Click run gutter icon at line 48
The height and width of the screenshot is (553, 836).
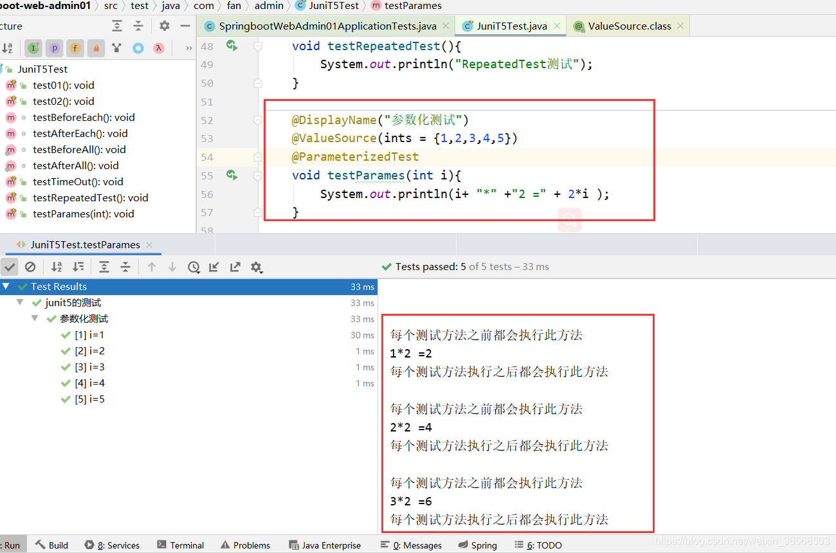coord(232,46)
